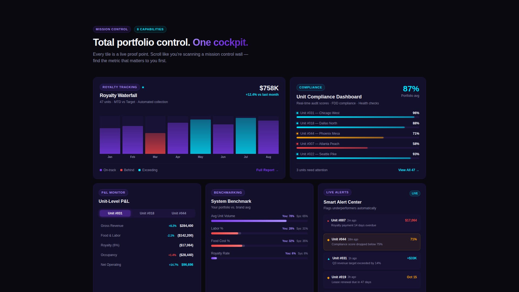The image size is (519, 292).
Task: Click the LIVE indicator badge
Action: pos(415,193)
